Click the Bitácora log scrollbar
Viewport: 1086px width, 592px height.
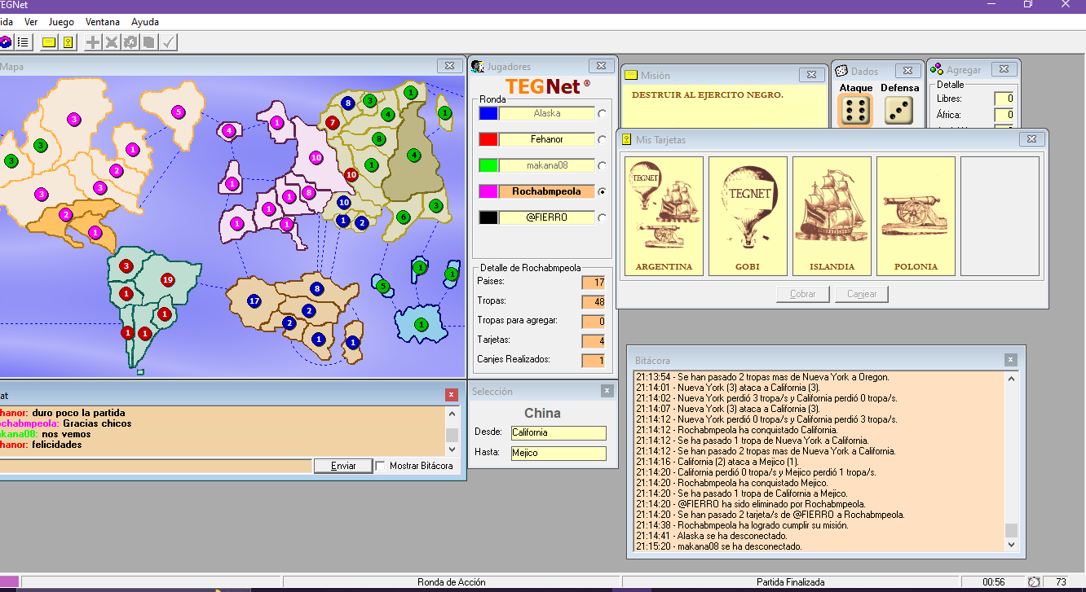1011,462
